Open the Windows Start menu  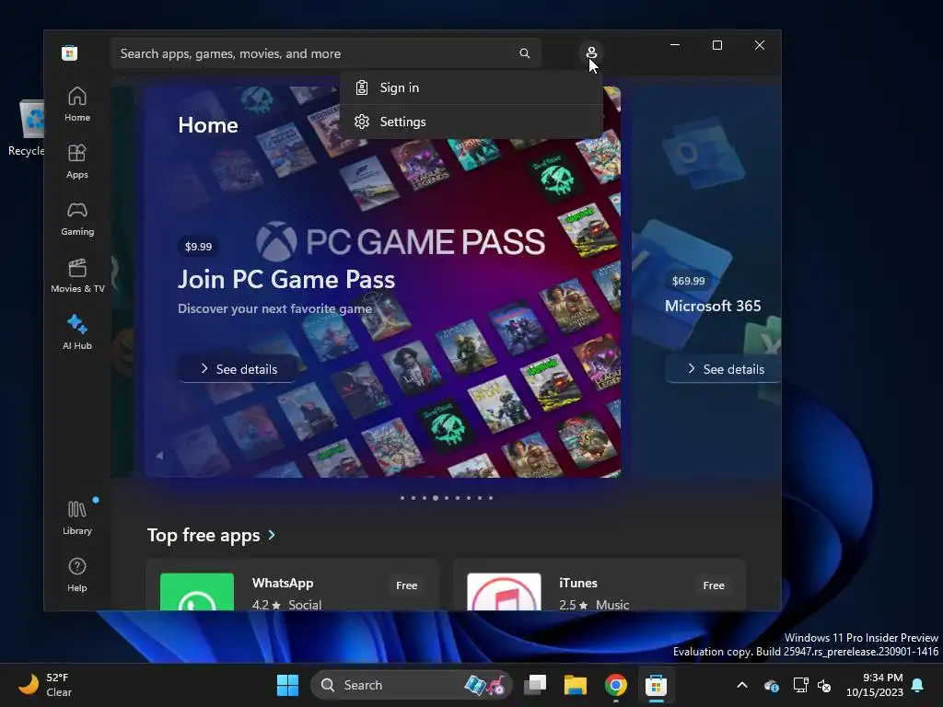287,685
